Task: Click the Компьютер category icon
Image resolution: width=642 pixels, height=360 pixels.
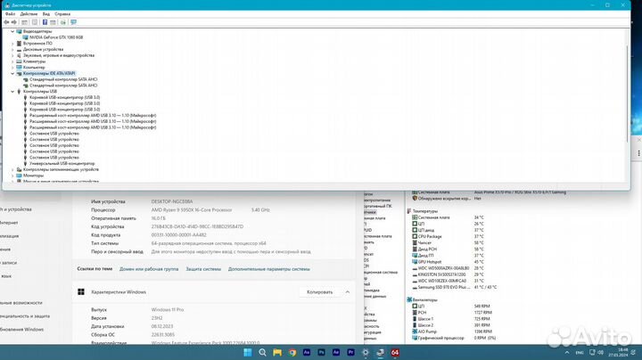Action: [19, 68]
